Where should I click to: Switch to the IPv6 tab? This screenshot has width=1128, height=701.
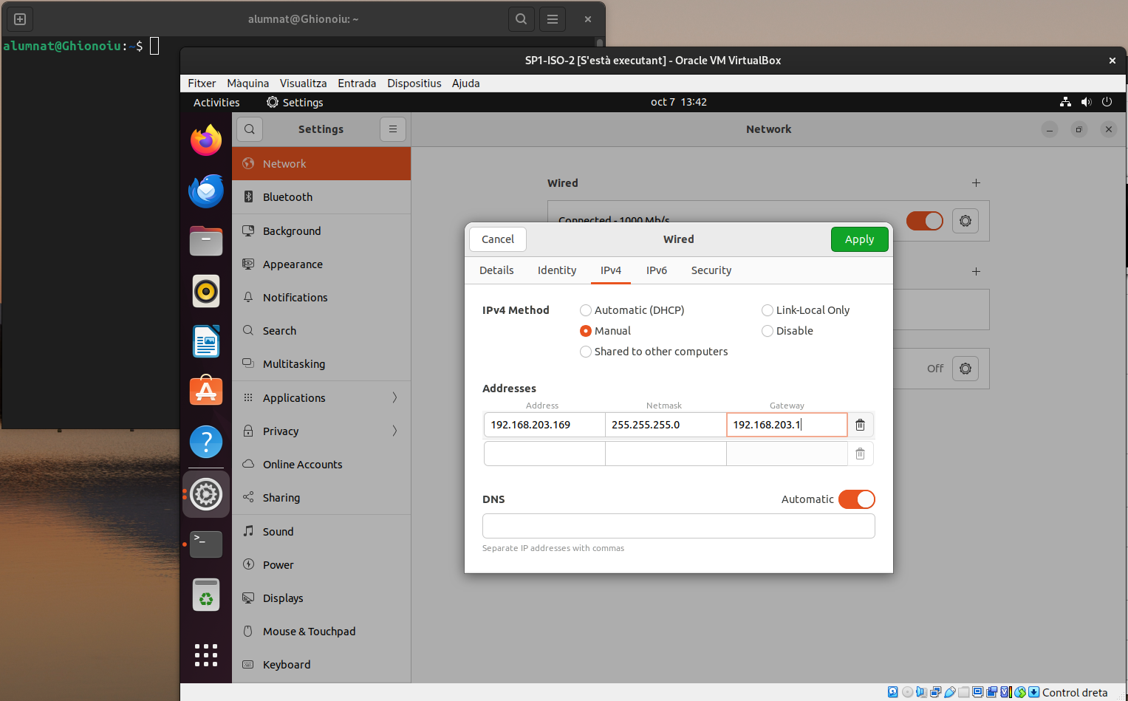click(656, 270)
